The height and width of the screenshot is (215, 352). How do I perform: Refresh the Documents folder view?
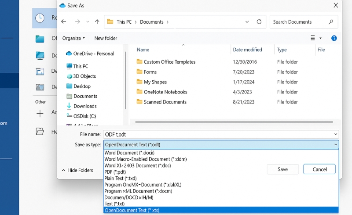259,22
